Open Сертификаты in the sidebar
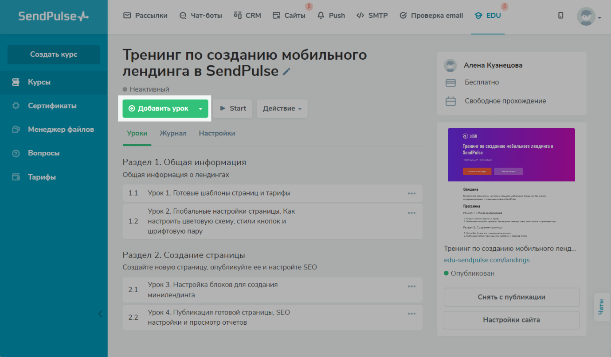The height and width of the screenshot is (357, 611). 52,106
